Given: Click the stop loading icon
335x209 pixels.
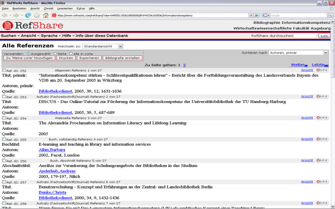Looking at the screenshot, I should 37,15.
